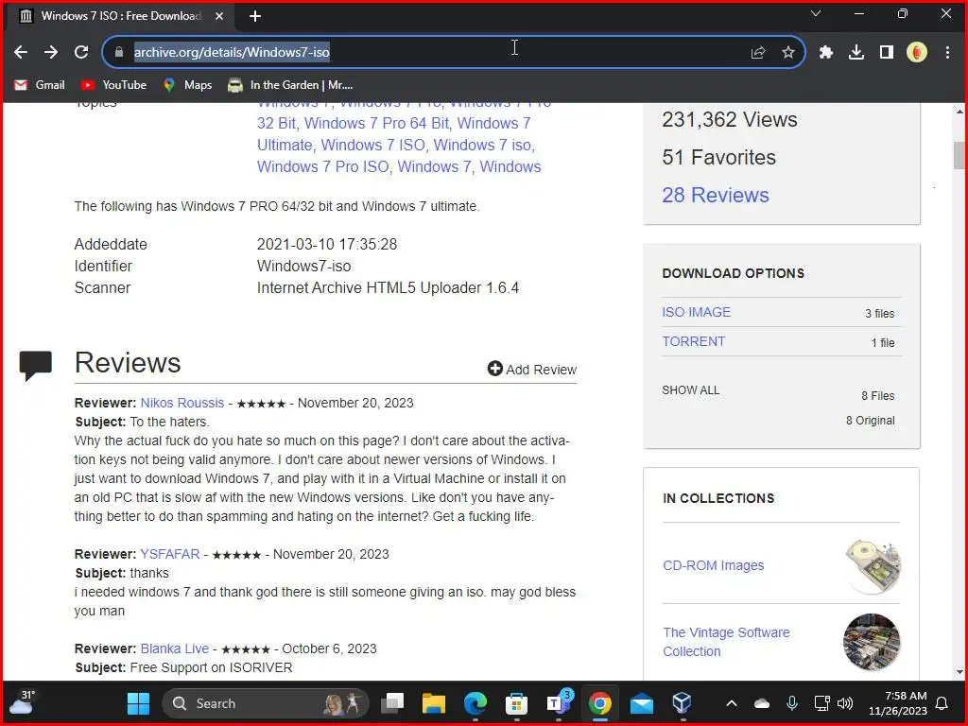Go back with the browser back arrow

coord(21,53)
